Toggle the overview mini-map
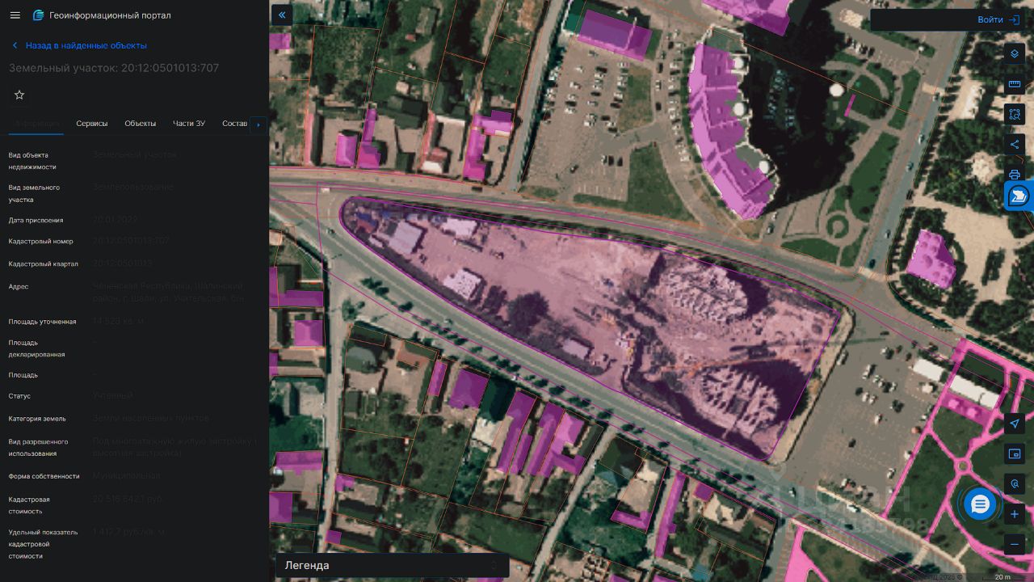 pos(1015,453)
